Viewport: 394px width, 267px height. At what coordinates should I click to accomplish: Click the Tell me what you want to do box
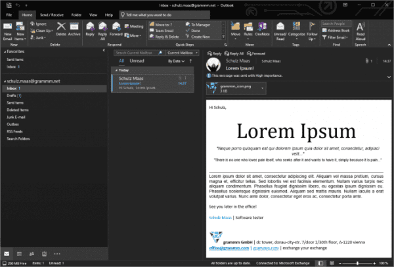[x=165, y=15]
